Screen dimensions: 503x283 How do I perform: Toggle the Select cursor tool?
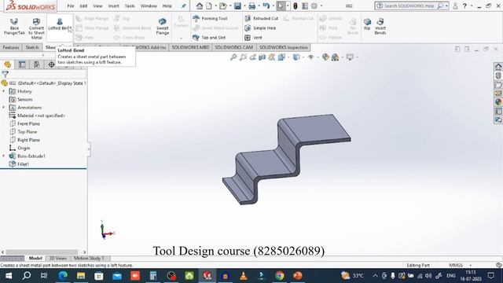pos(281,6)
